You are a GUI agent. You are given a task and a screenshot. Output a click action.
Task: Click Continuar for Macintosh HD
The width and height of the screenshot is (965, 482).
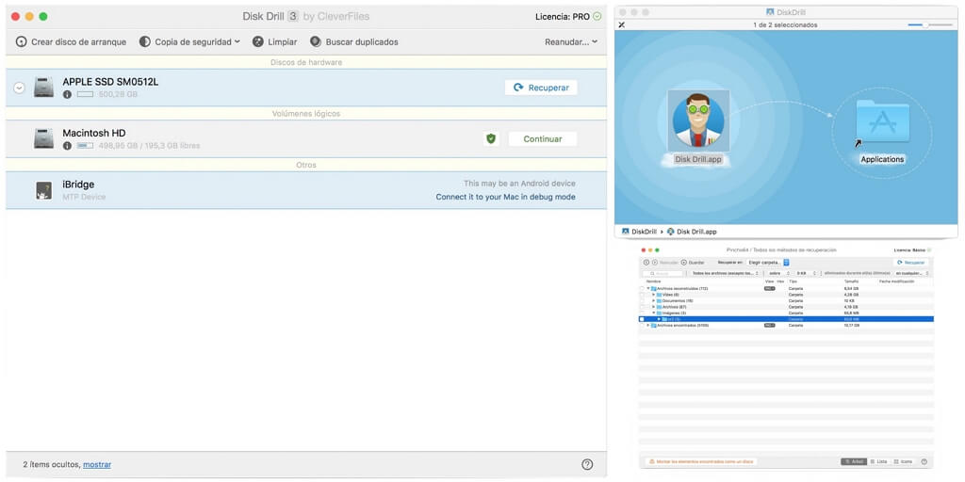point(543,139)
